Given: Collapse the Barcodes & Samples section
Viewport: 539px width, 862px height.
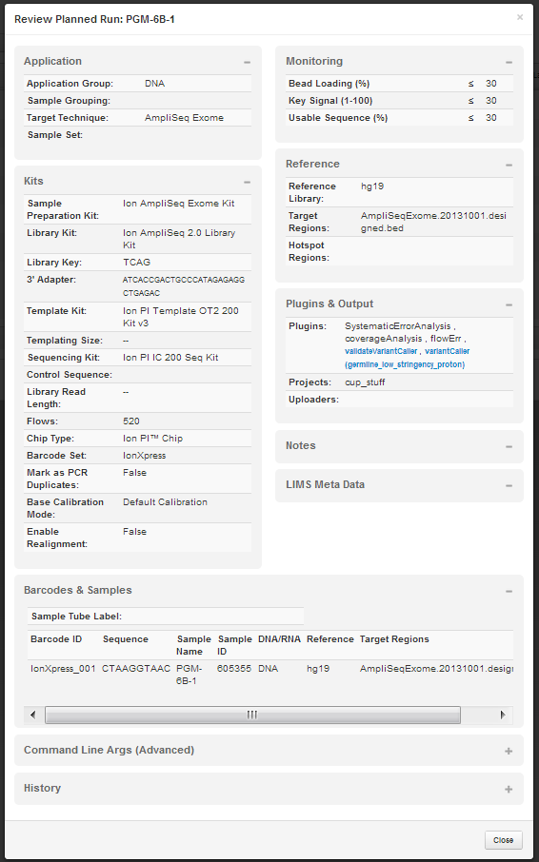Looking at the screenshot, I should click(509, 592).
